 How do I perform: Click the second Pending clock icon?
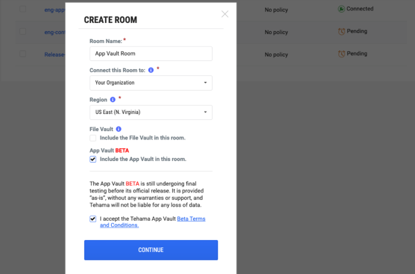pos(341,53)
